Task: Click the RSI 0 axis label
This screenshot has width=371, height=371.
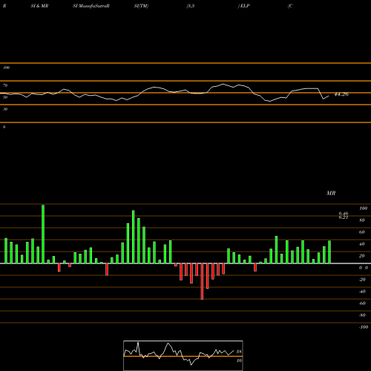Action: tap(4, 127)
